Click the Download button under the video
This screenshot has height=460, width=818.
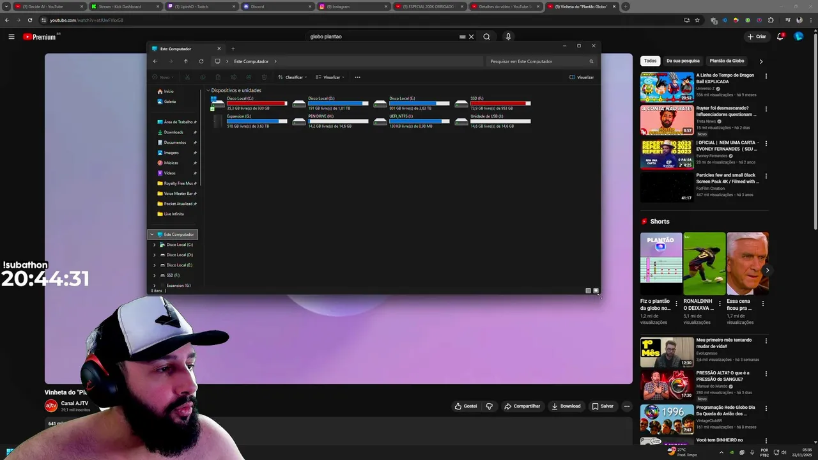(566, 406)
